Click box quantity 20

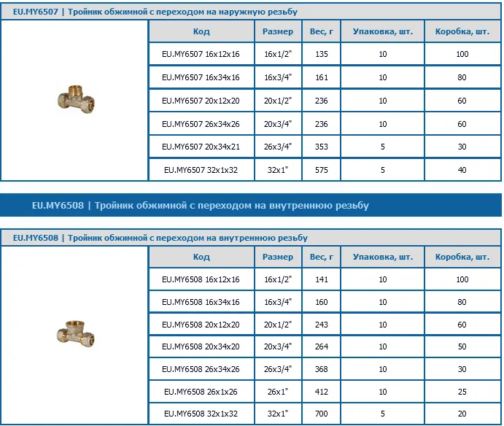click(462, 414)
